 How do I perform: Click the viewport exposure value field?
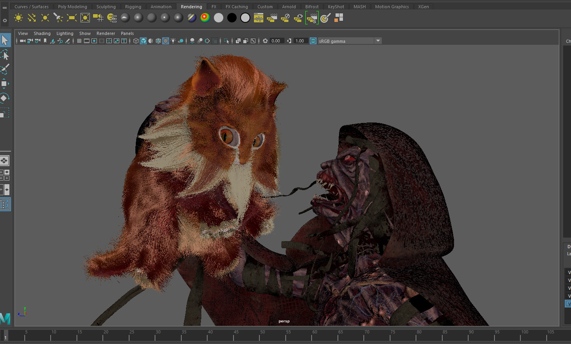(276, 41)
